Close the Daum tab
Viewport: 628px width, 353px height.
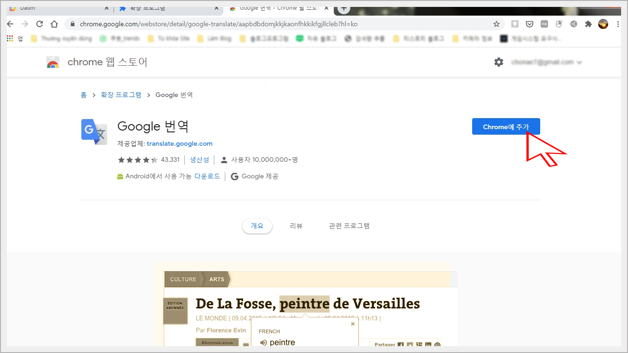pyautogui.click(x=106, y=8)
